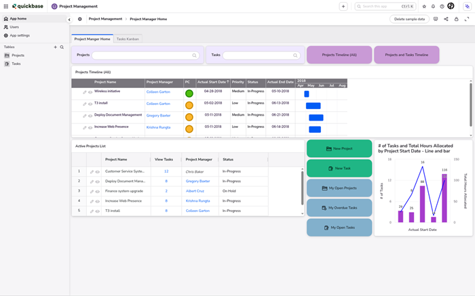This screenshot has width=475, height=296.
Task: Switch to the Tasks Kanban tab
Action: pyautogui.click(x=128, y=39)
